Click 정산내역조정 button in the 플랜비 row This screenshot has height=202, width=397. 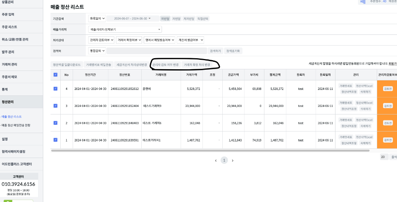coord(349,91)
